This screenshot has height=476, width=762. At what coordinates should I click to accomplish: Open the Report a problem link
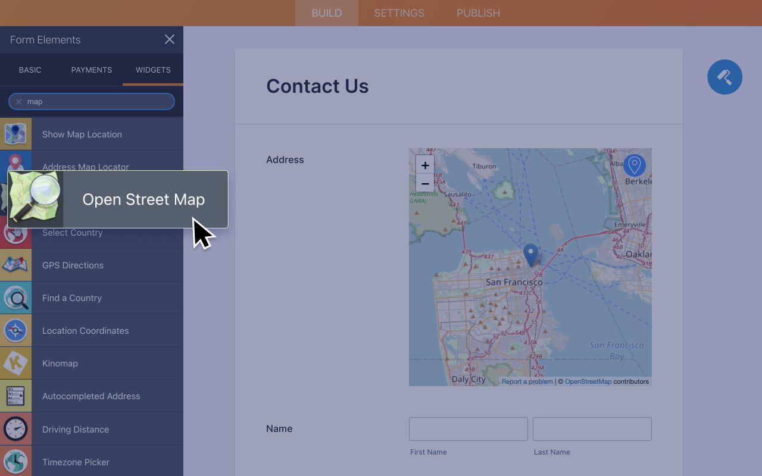pos(527,381)
